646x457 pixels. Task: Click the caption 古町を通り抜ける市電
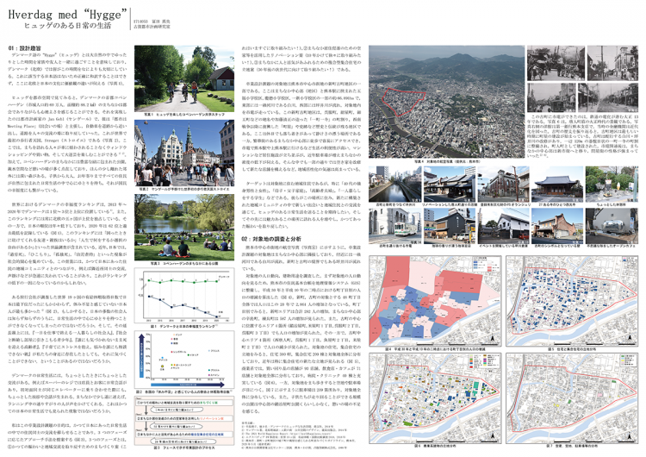(395, 247)
